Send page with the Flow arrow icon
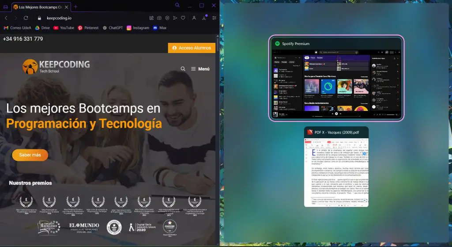The image size is (452, 247). 175,18
